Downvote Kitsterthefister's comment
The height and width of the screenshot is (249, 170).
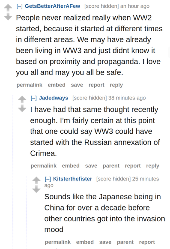point(36,189)
